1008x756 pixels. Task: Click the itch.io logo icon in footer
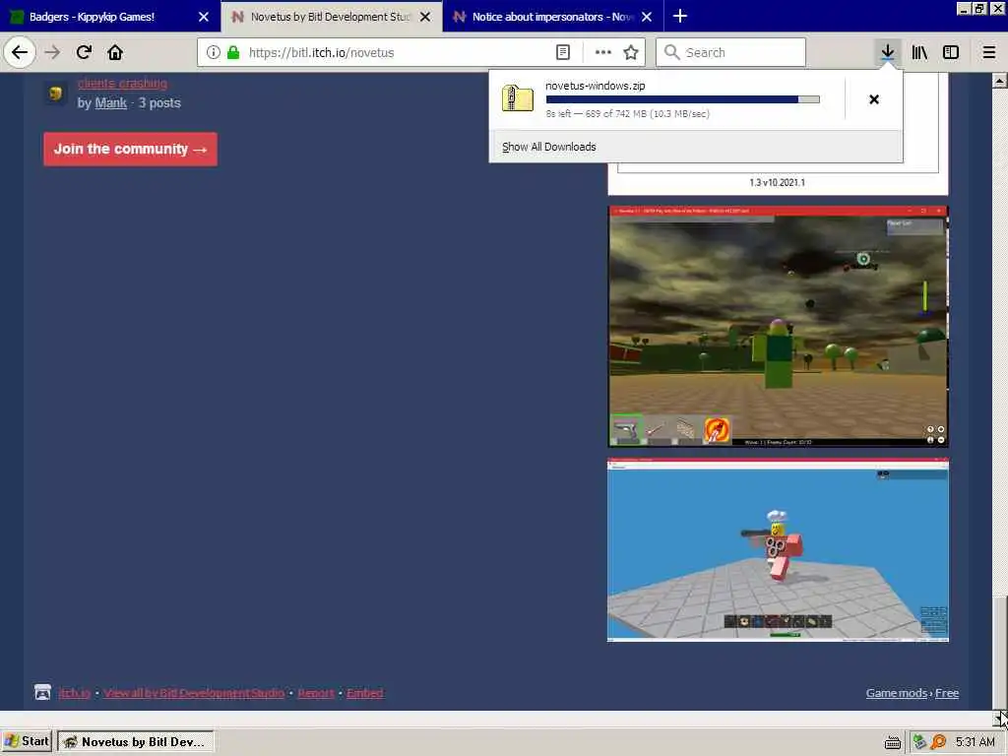click(x=42, y=692)
